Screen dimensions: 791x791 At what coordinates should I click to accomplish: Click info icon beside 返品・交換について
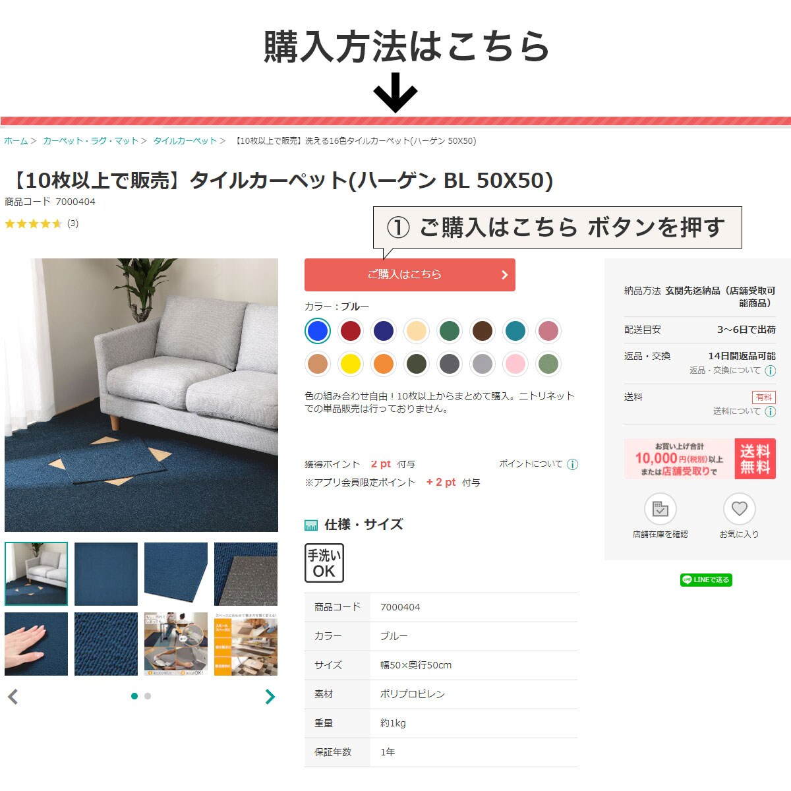pos(770,370)
